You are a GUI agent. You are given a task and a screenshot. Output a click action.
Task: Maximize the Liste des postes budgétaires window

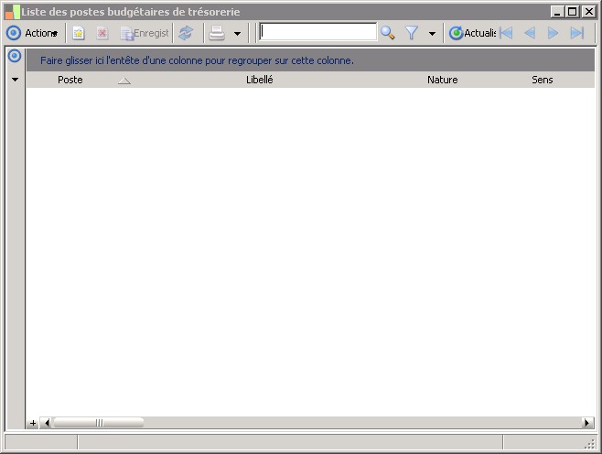pyautogui.click(x=572, y=12)
